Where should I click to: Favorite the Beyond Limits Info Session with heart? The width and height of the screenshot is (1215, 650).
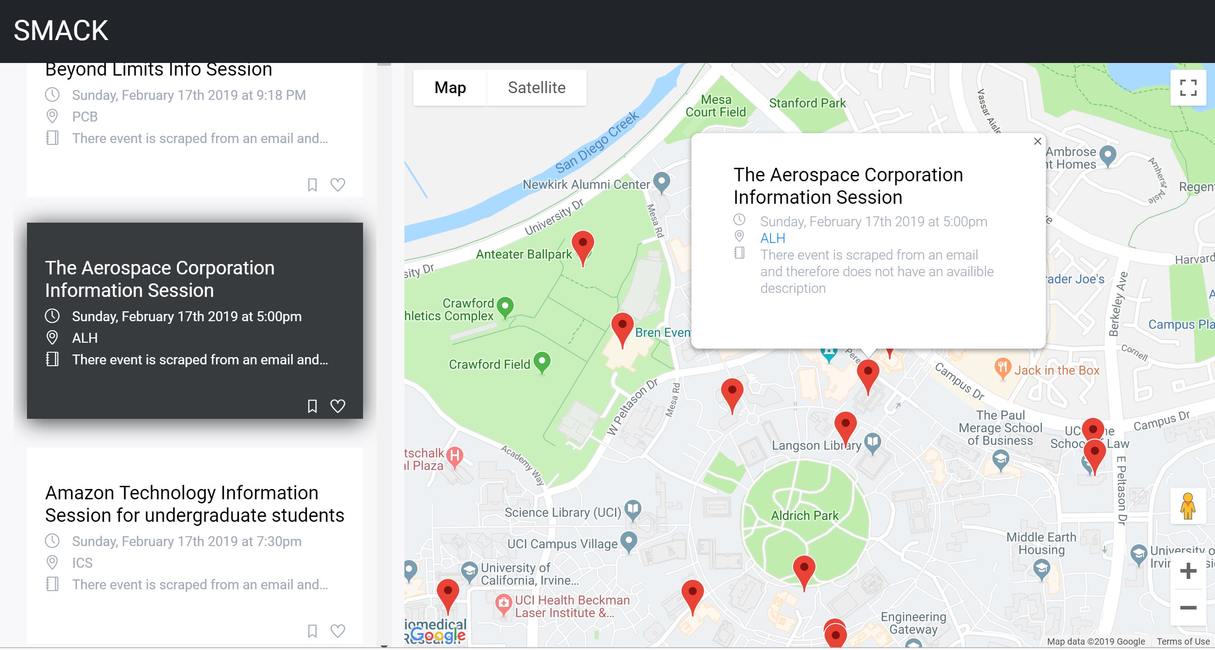(x=337, y=184)
